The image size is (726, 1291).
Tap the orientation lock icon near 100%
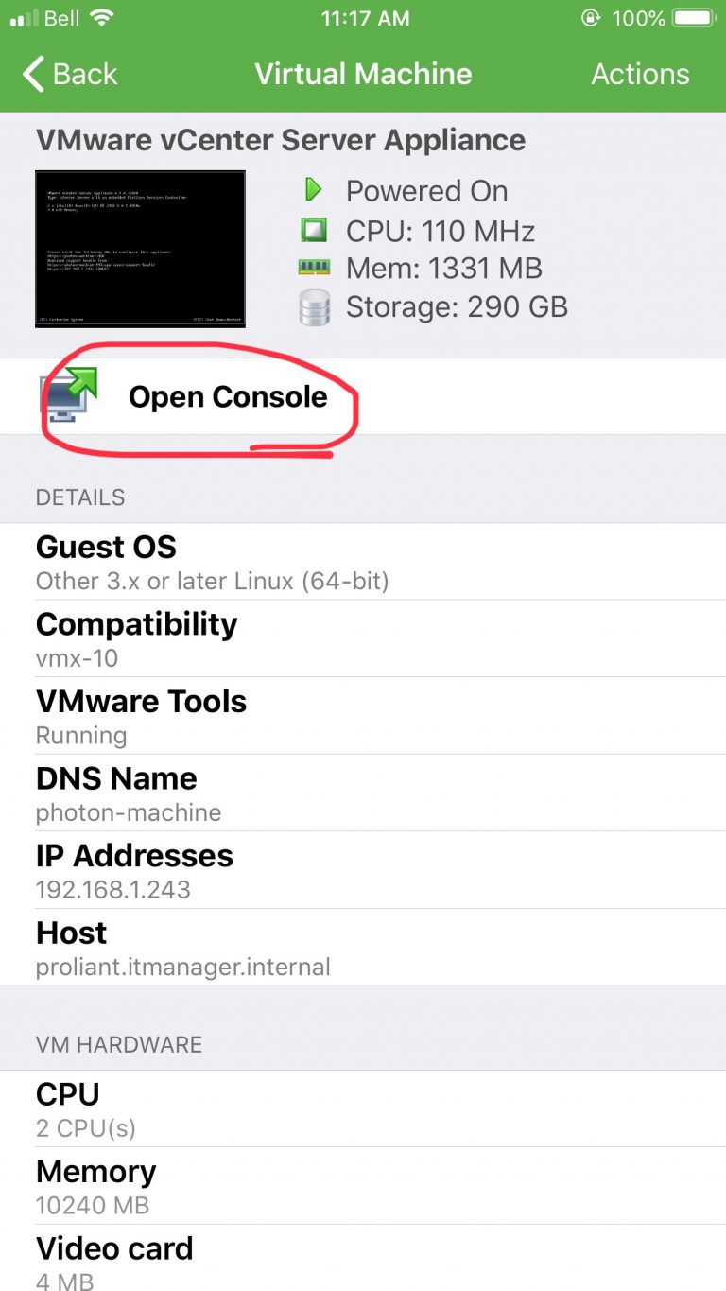589,16
